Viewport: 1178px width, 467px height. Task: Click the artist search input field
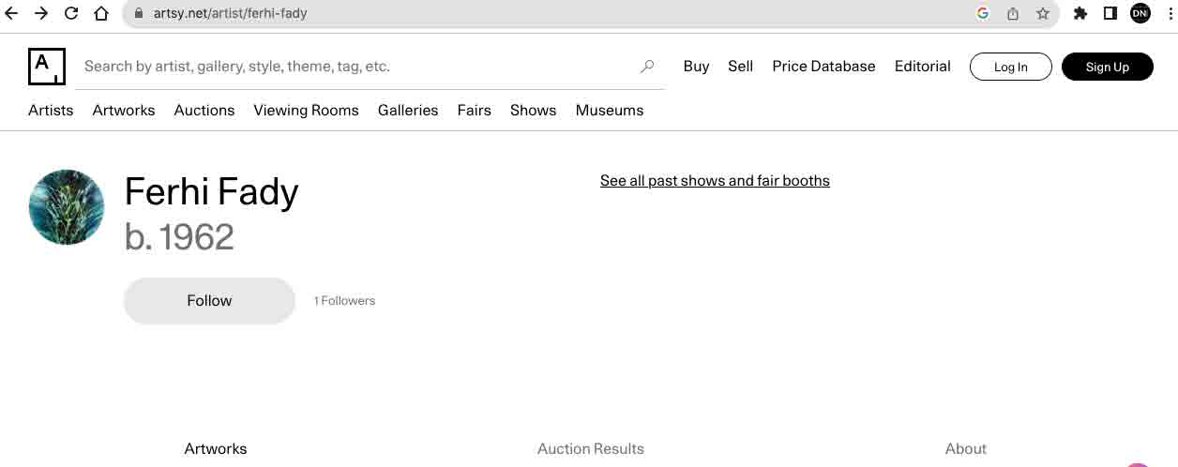356,67
